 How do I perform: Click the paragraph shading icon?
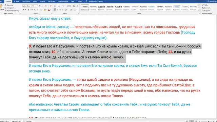pos(71,10)
